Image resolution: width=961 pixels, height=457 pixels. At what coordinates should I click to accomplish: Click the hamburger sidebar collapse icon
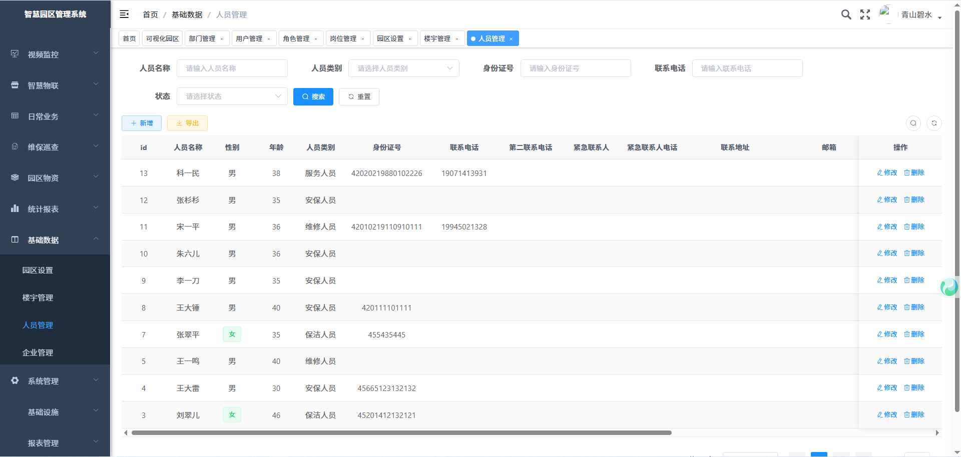pyautogui.click(x=124, y=14)
